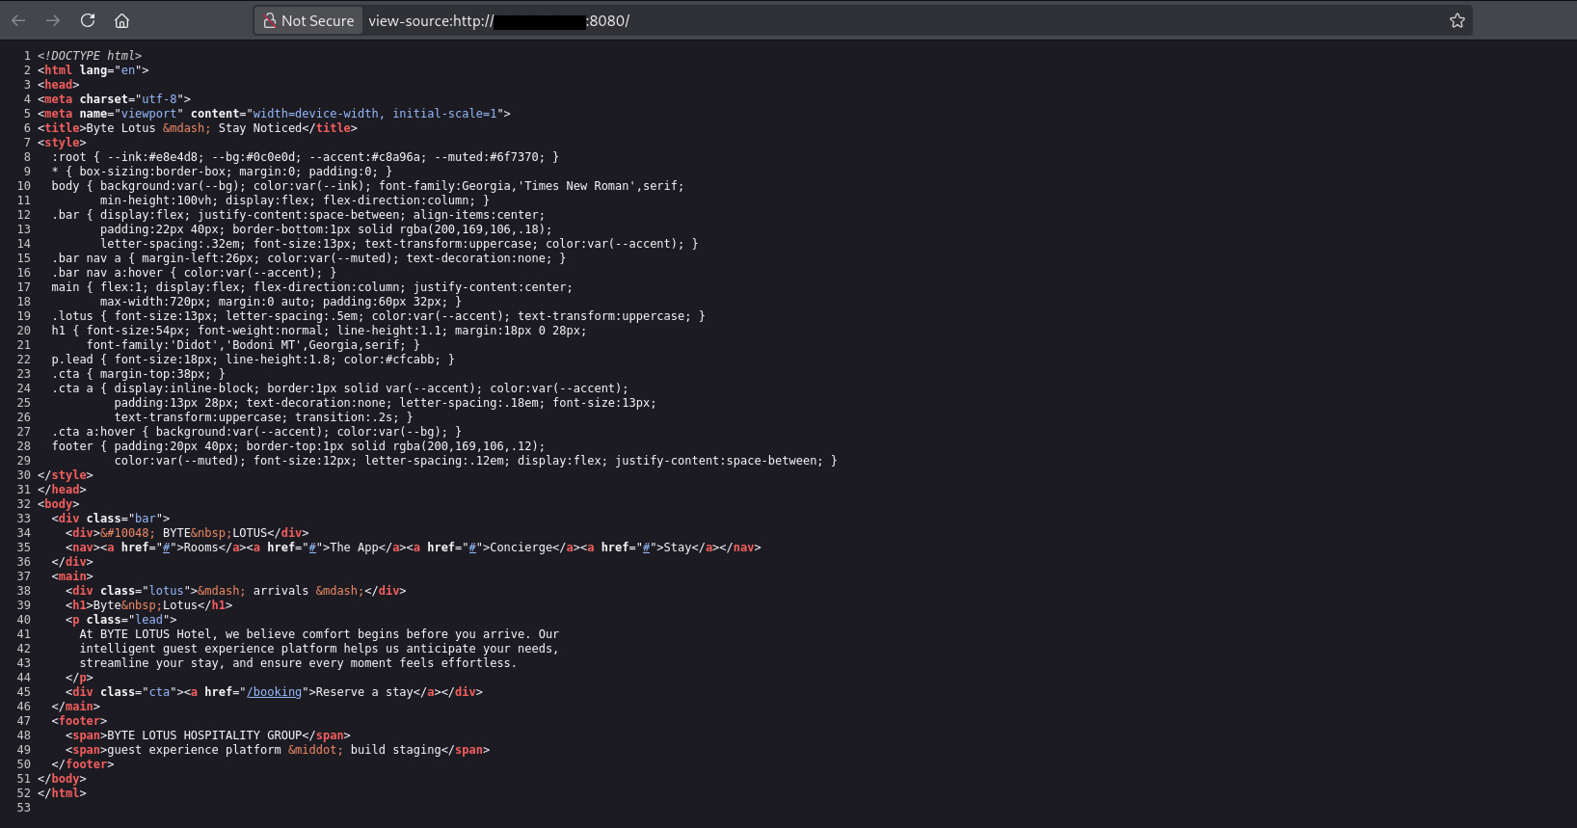The width and height of the screenshot is (1577, 828).
Task: Bookmark this page with the star
Action: (1457, 20)
